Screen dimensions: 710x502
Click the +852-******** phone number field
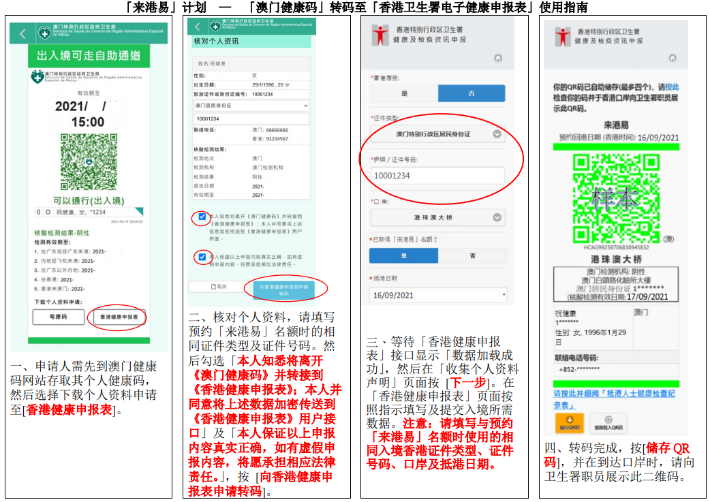click(x=616, y=369)
